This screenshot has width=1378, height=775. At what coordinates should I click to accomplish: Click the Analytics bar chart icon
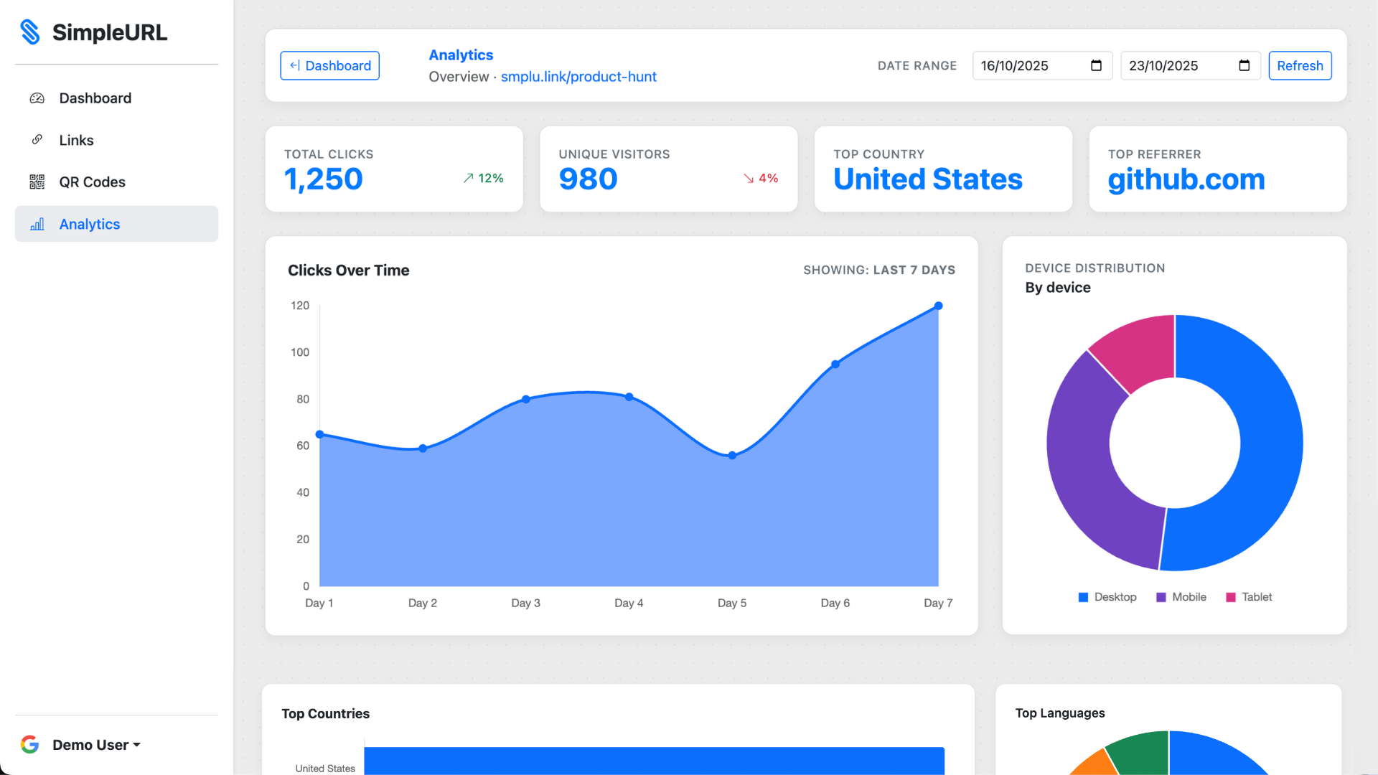[37, 225]
